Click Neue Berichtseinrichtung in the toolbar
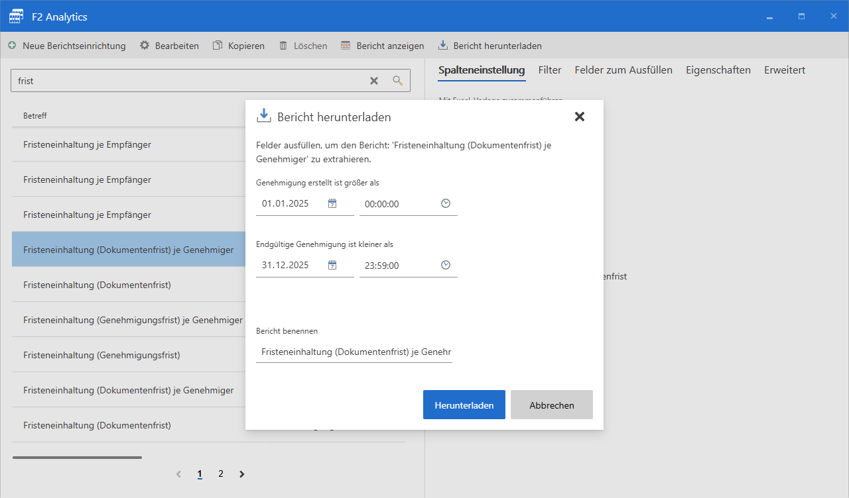This screenshot has width=849, height=498. 66,46
